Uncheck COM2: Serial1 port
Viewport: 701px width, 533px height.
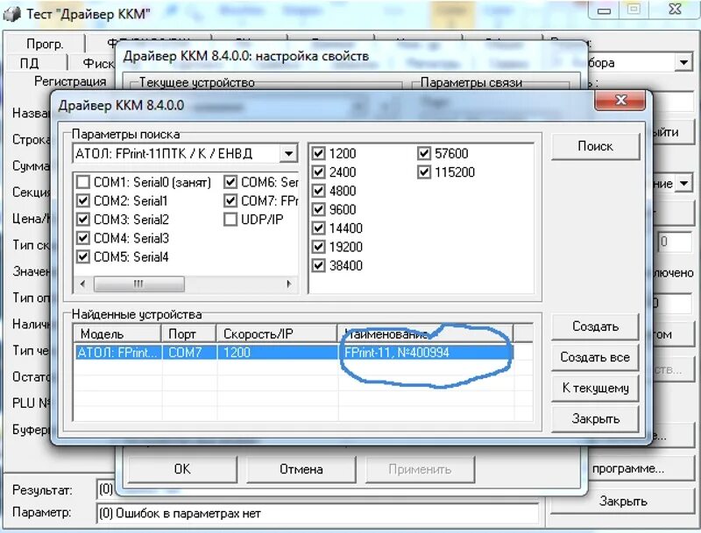pyautogui.click(x=83, y=201)
